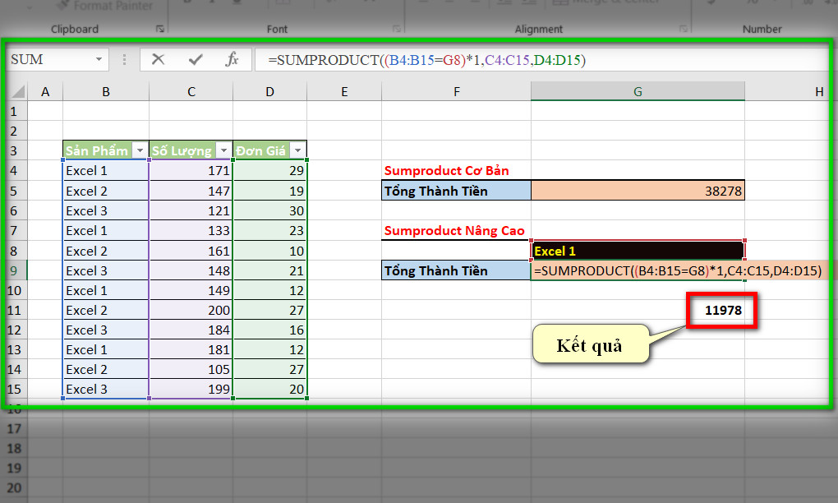838x503 pixels.
Task: Click the quantity cell with 200
Action: (x=191, y=310)
